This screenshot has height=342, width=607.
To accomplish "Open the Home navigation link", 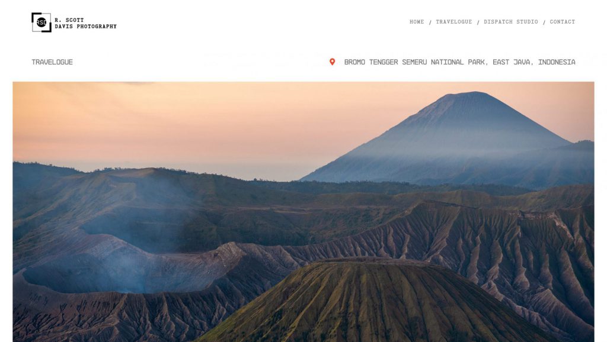I will coord(417,22).
